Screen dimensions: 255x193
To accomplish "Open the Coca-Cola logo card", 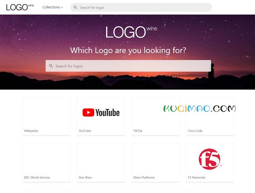I will click(x=210, y=116).
